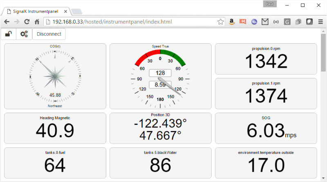Select the Speed True gauge widget
This screenshot has height=182, width=327.
coord(160,76)
